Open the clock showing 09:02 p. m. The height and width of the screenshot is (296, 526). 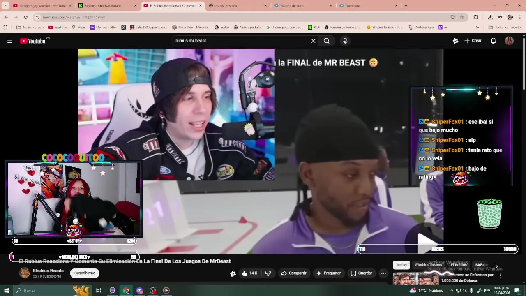tap(501, 291)
